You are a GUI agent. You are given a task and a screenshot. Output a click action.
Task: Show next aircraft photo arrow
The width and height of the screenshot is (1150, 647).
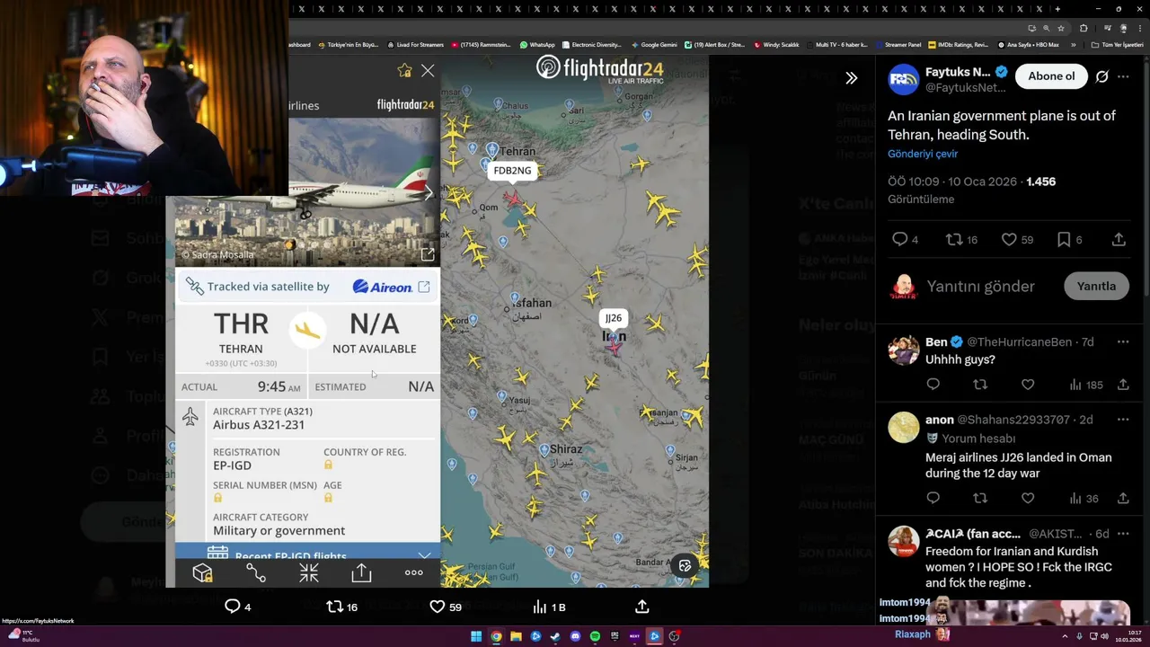click(429, 192)
